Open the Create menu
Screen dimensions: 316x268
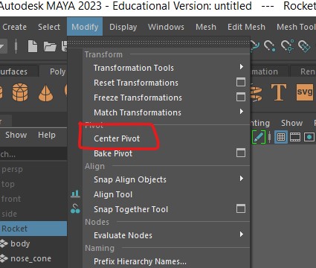coord(14,27)
